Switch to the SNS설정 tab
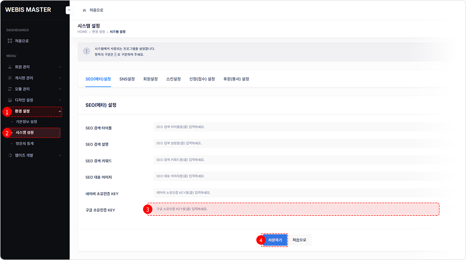The image size is (466, 260). click(x=127, y=79)
